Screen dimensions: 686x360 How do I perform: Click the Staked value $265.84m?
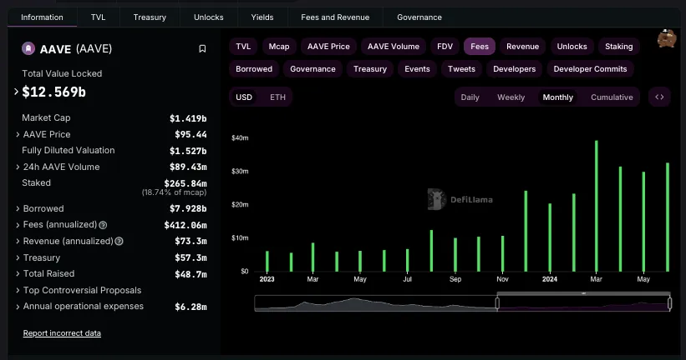(x=185, y=183)
